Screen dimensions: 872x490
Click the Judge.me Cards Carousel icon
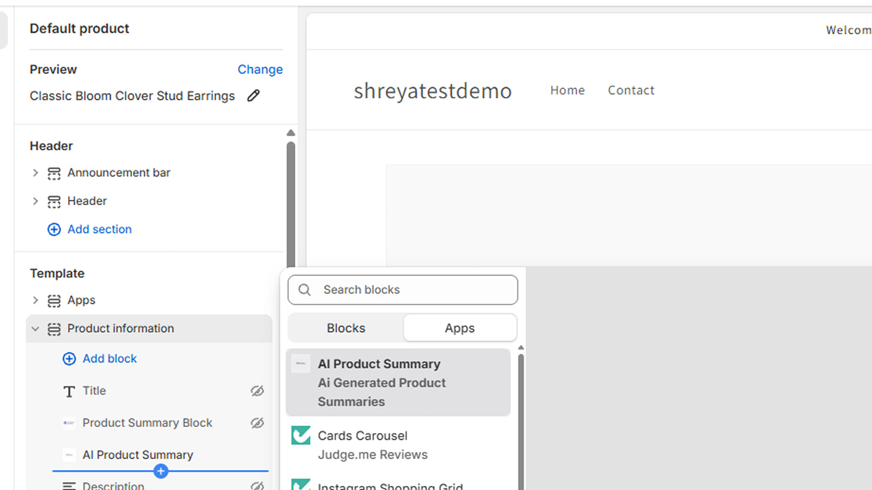tap(300, 436)
